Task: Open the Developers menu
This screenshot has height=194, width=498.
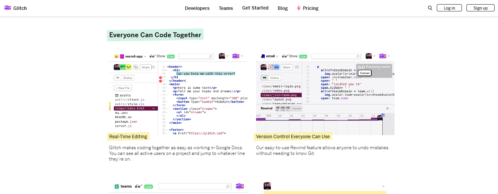Action: pos(197,8)
